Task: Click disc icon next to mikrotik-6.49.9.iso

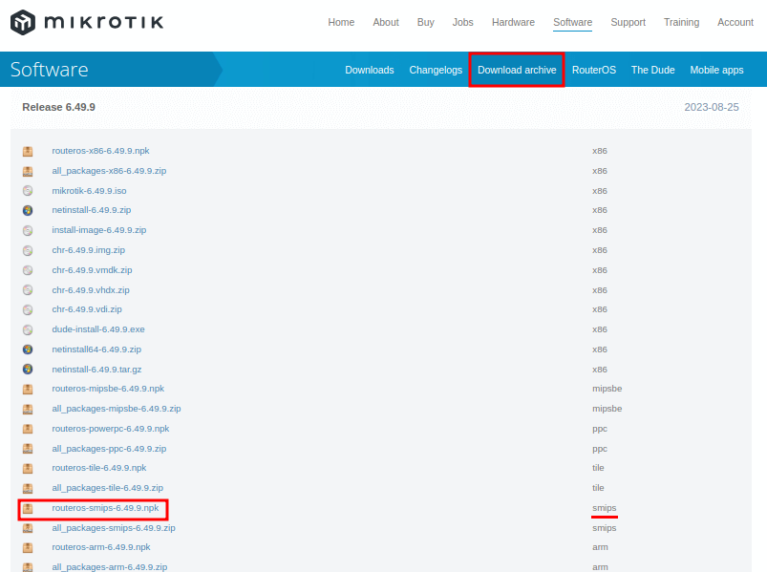Action: [28, 191]
